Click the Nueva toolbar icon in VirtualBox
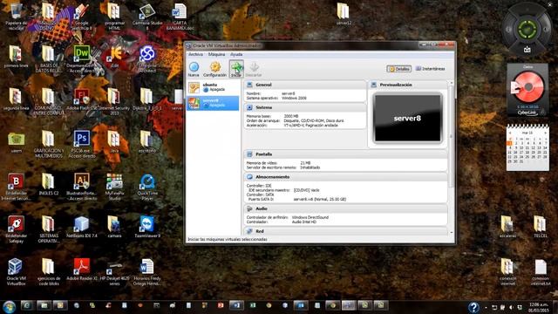The image size is (558, 314). 194,69
